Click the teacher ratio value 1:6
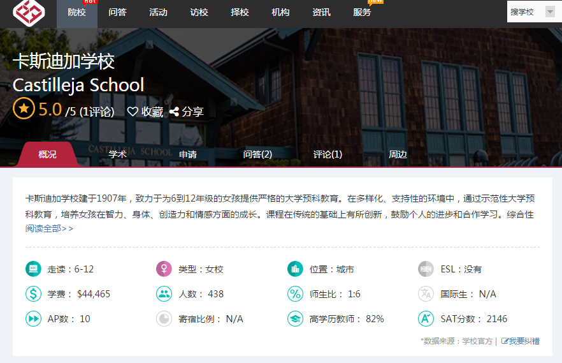The height and width of the screenshot is (363, 562). point(354,294)
